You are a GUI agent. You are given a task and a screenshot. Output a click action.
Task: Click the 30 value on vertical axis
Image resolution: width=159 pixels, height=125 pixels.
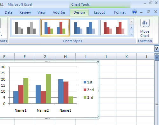(3, 67)
